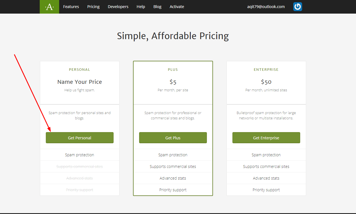Visit the Blog nav link

click(157, 7)
